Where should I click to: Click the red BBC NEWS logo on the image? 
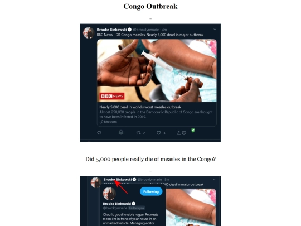[x=112, y=96]
